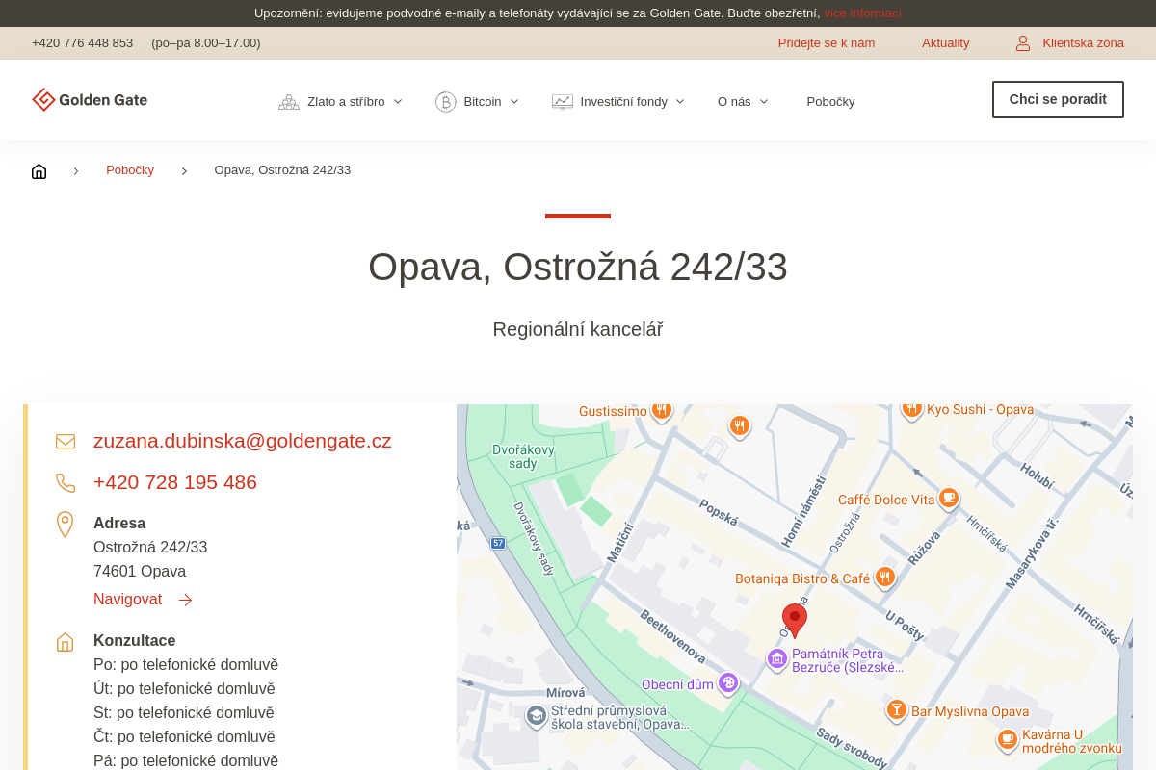The height and width of the screenshot is (770, 1156).
Task: Click the Obecní dům map pin
Action: (728, 683)
